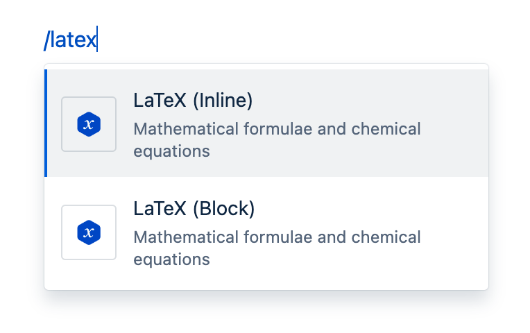
Task: Click the typed "/latex" slash command text
Action: pos(70,40)
